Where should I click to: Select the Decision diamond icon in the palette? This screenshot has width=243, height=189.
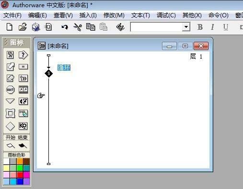click(x=11, y=126)
